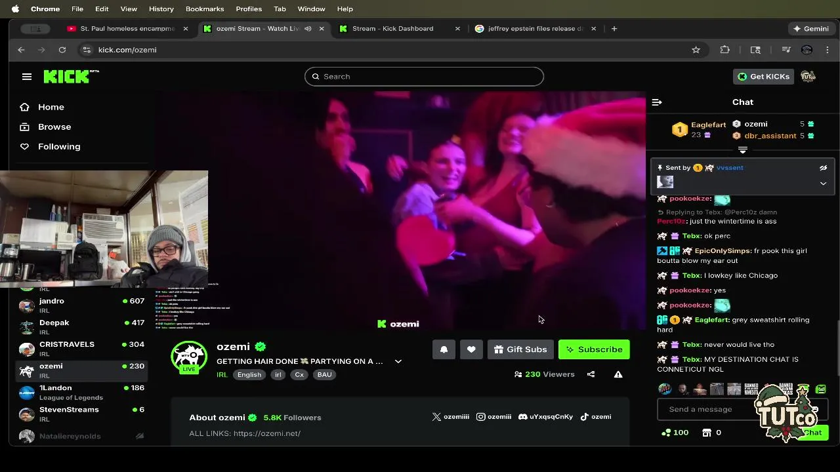Open ozemi's Discord link uYxqsqCnKy

[545, 417]
